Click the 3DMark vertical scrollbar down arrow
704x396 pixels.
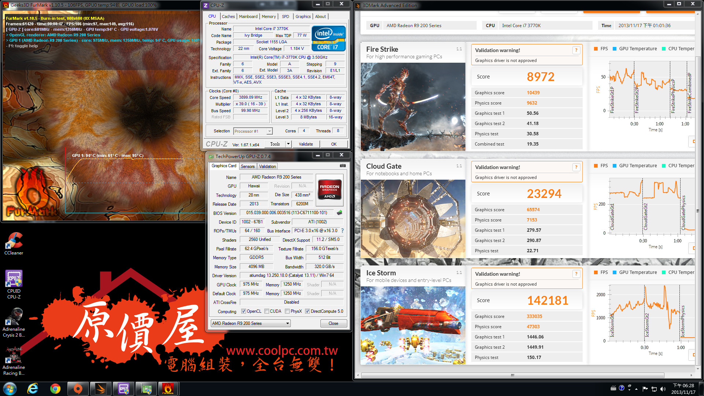tap(697, 368)
